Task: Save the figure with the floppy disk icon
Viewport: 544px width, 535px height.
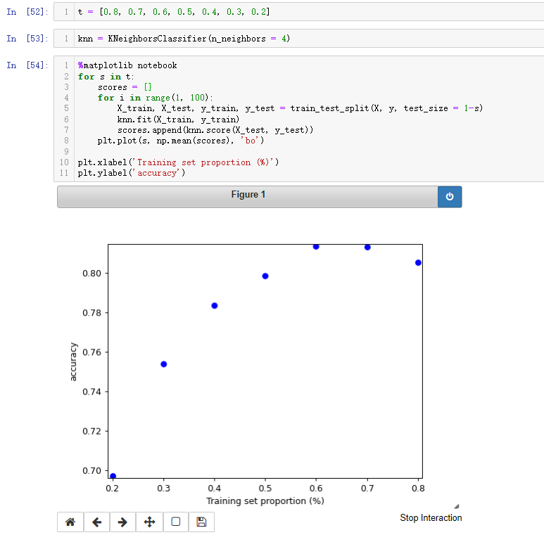Action: click(201, 522)
